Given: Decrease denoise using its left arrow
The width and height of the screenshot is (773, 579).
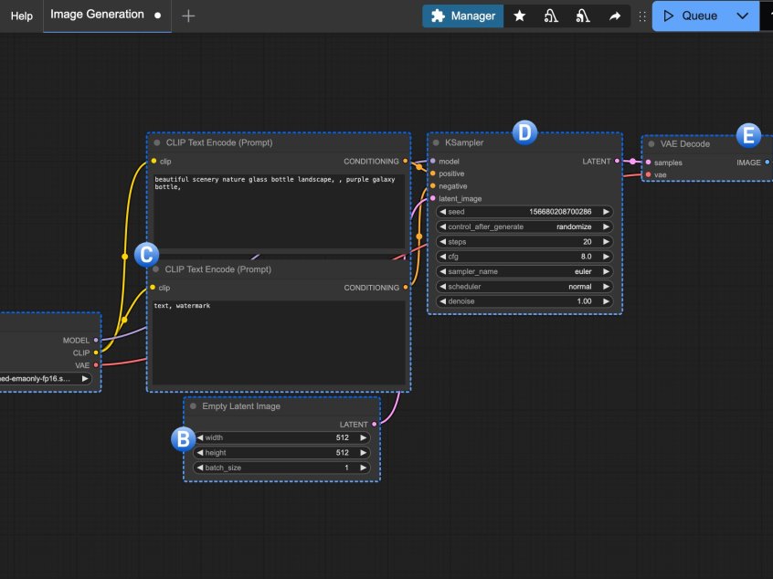Looking at the screenshot, I should (443, 301).
